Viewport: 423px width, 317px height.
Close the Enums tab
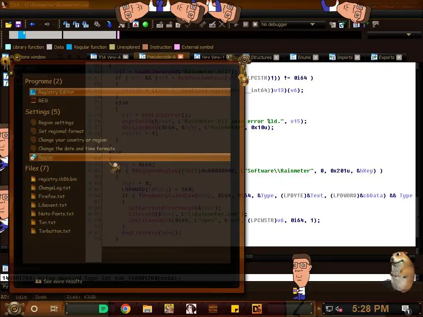click(x=316, y=57)
